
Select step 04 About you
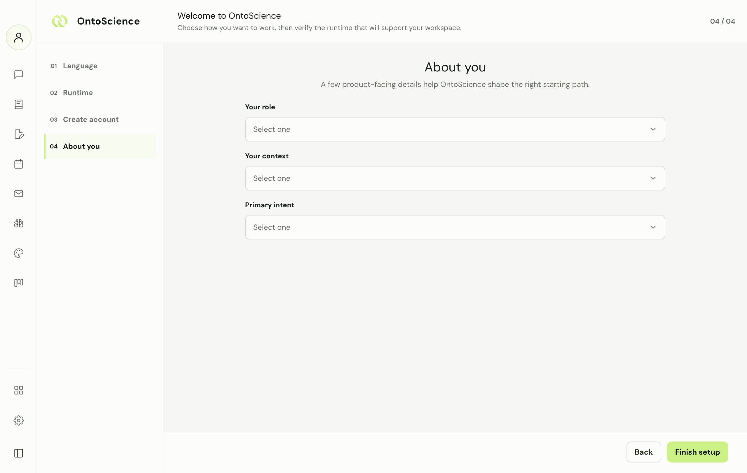click(100, 146)
